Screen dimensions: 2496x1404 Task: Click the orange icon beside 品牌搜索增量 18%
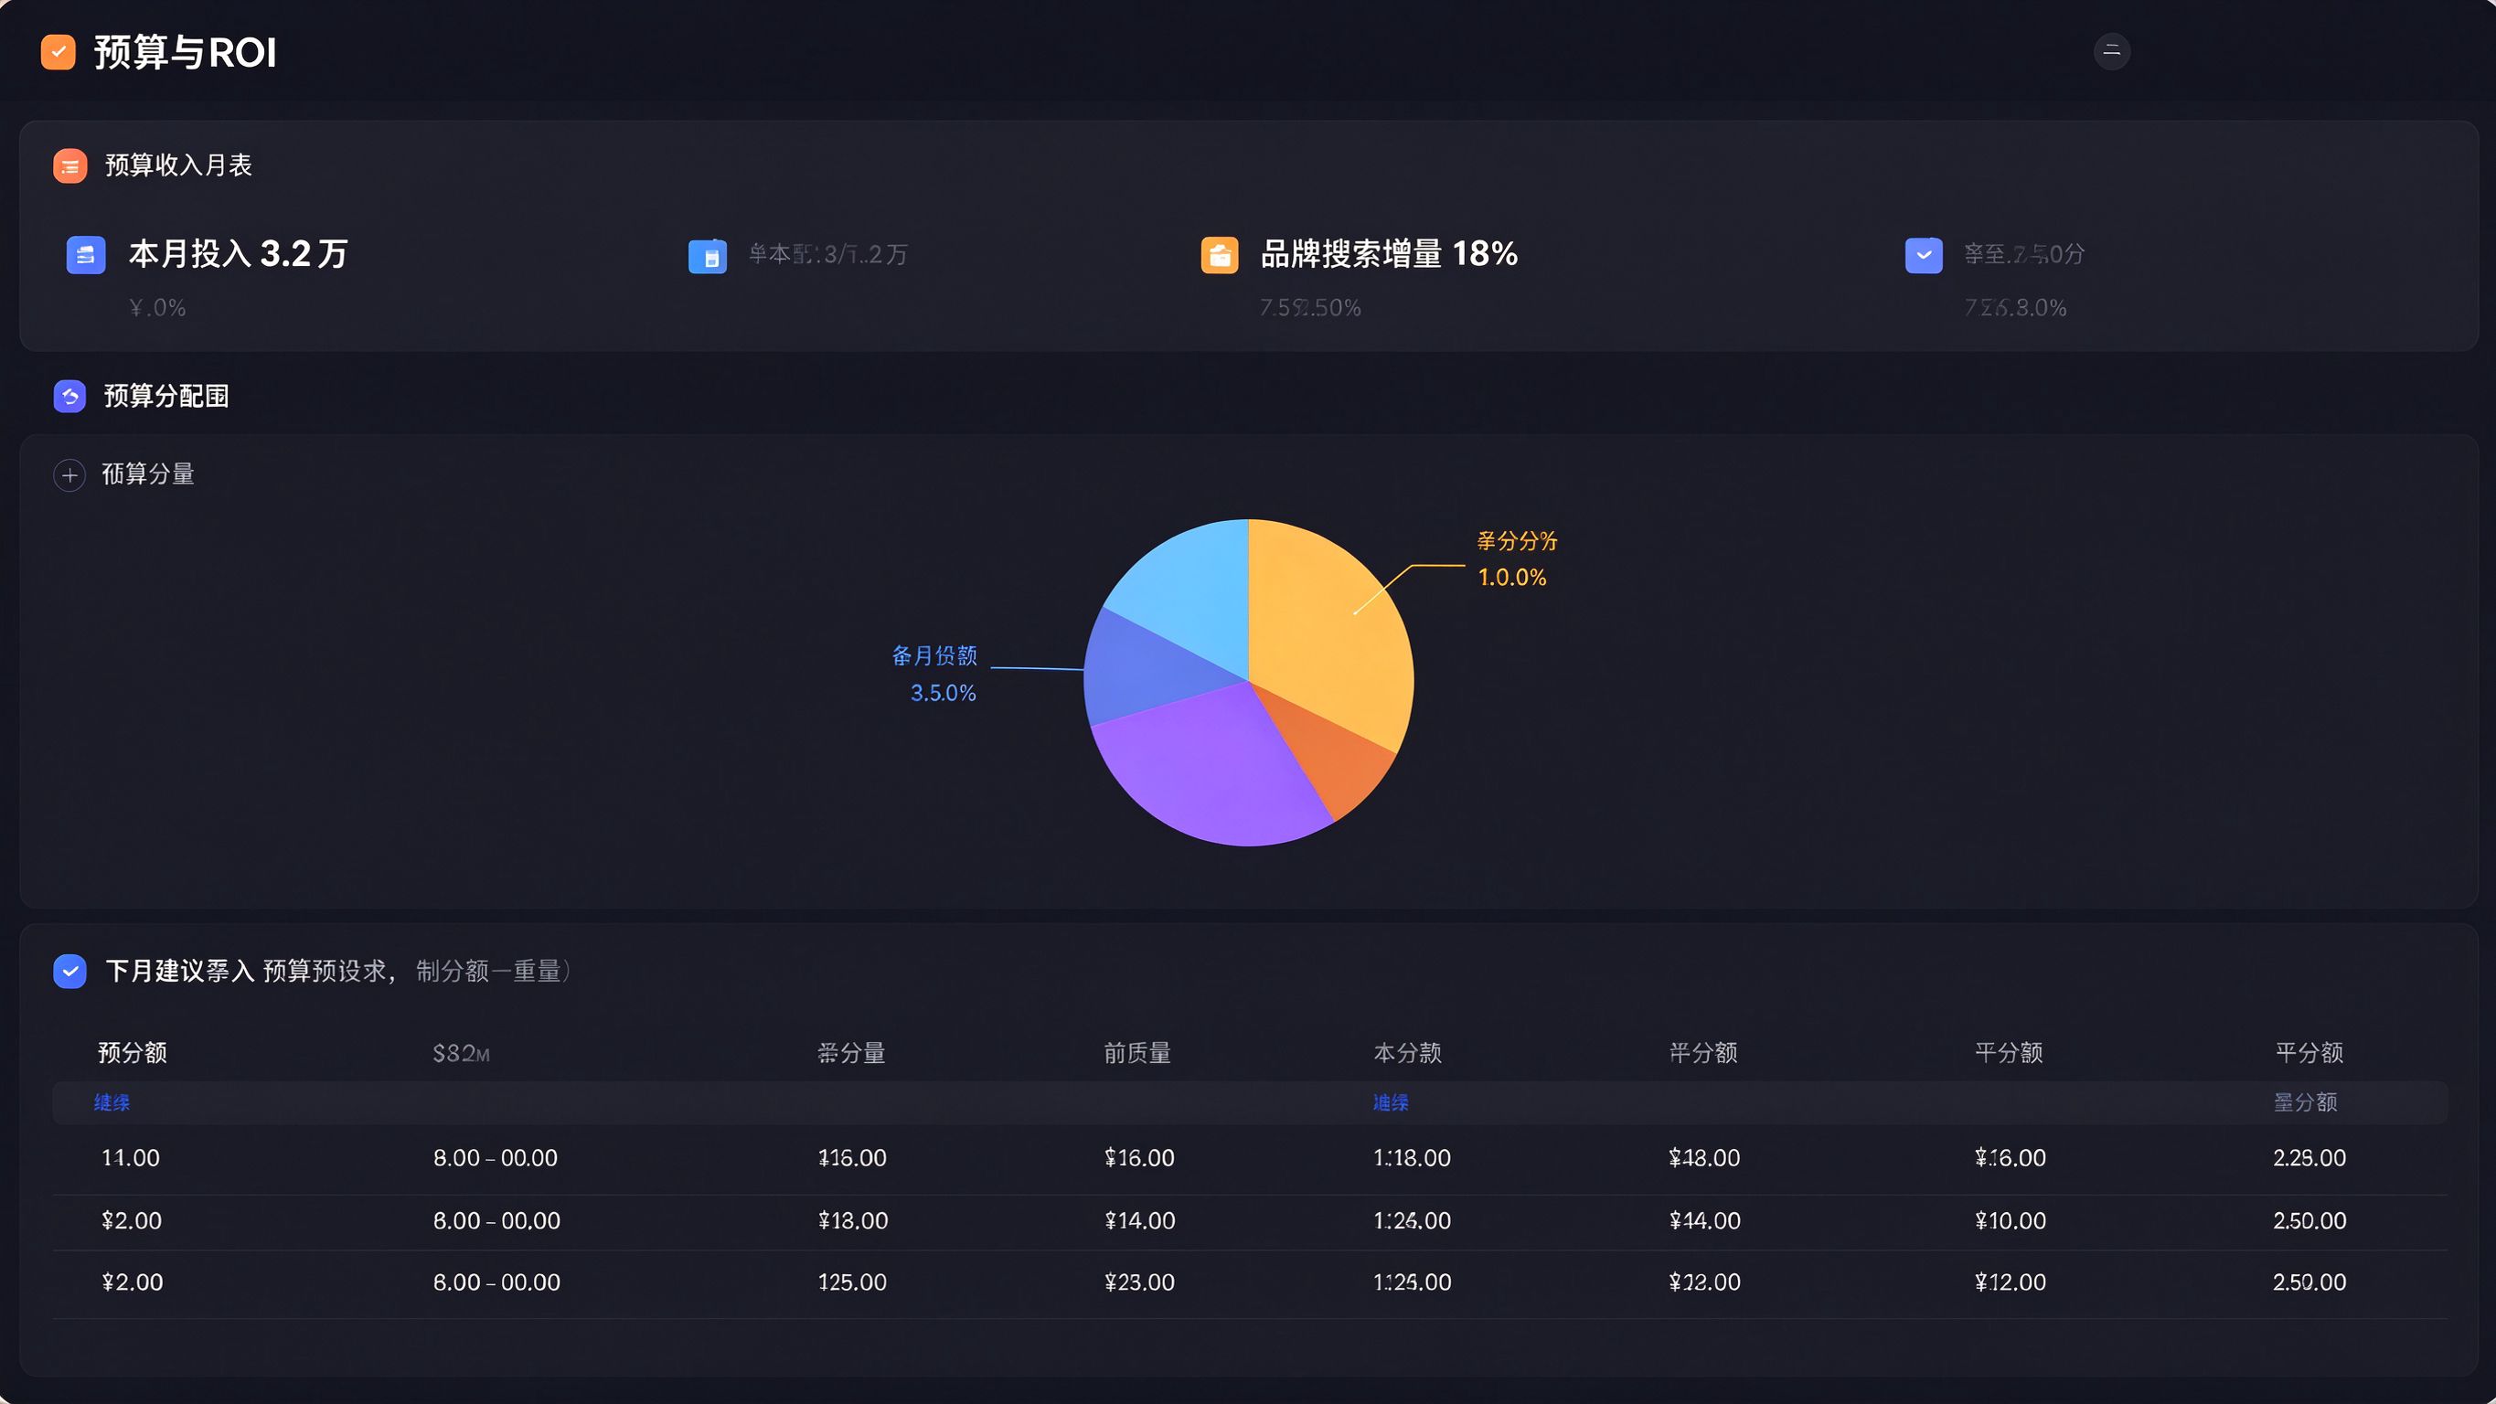coord(1219,256)
